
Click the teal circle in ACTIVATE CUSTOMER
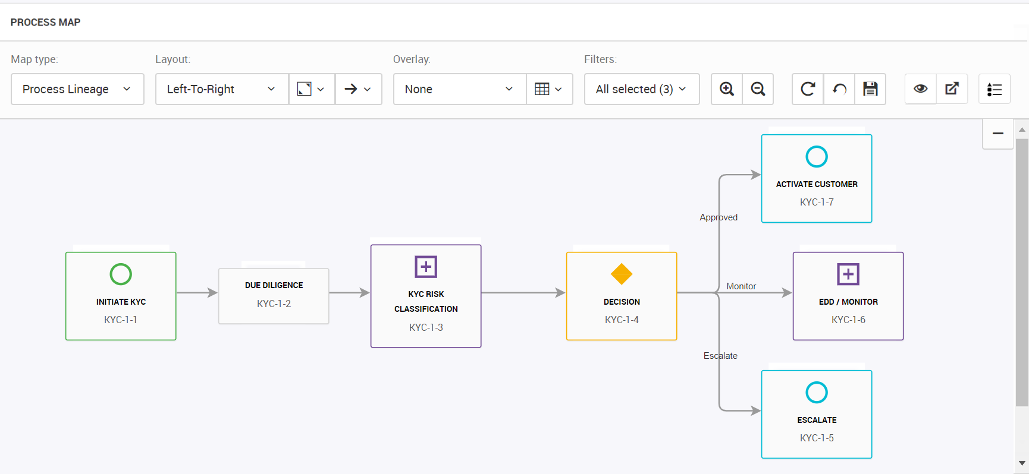(817, 157)
